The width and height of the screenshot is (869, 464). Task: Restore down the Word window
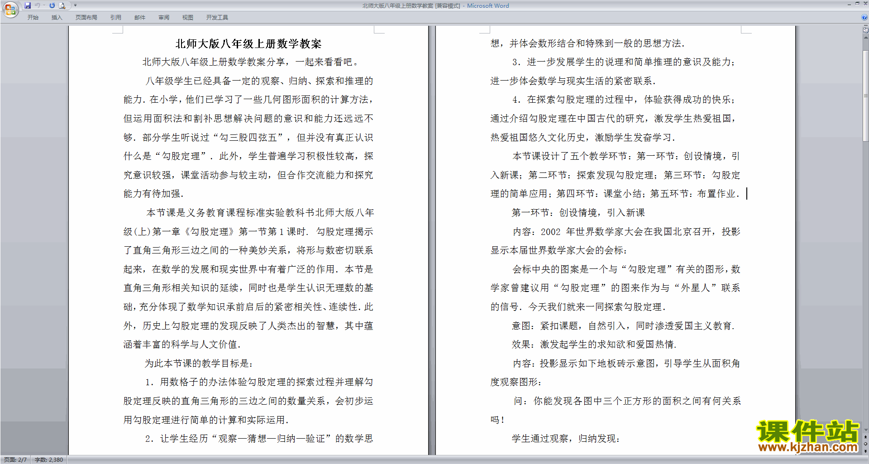[x=857, y=4]
